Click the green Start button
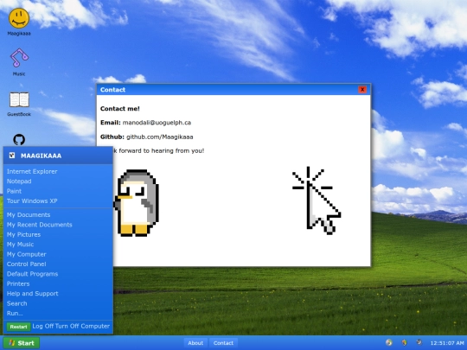This screenshot has height=350, width=467. [x=22, y=343]
